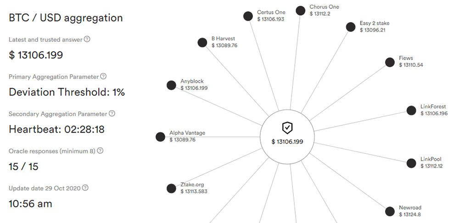Image resolution: width=459 pixels, height=223 pixels.
Task: Click help icon next to Latest and trusted answer
Action: [87, 39]
